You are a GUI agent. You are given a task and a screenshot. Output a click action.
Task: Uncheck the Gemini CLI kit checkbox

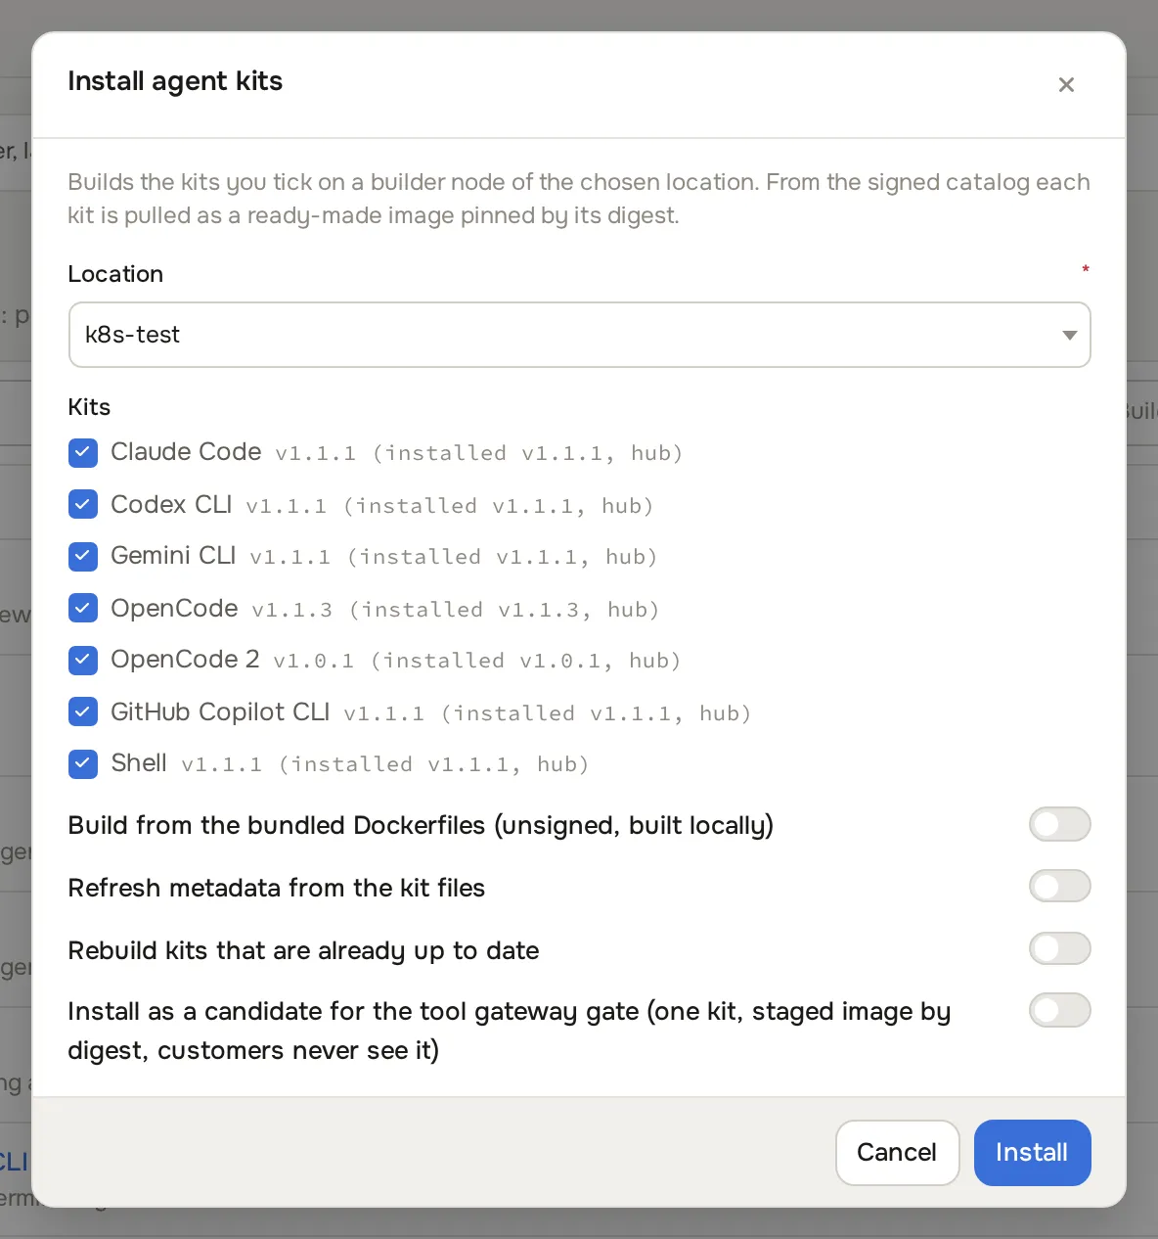pyautogui.click(x=83, y=556)
